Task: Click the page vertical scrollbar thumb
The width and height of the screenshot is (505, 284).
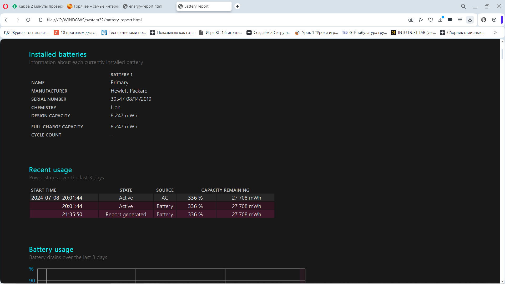Action: point(502,54)
